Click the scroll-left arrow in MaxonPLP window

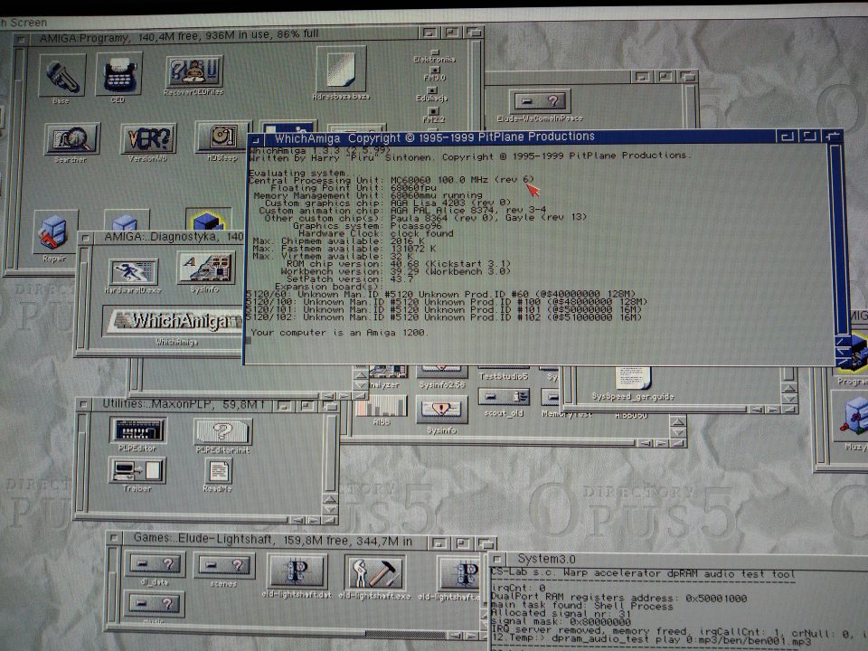[x=297, y=520]
